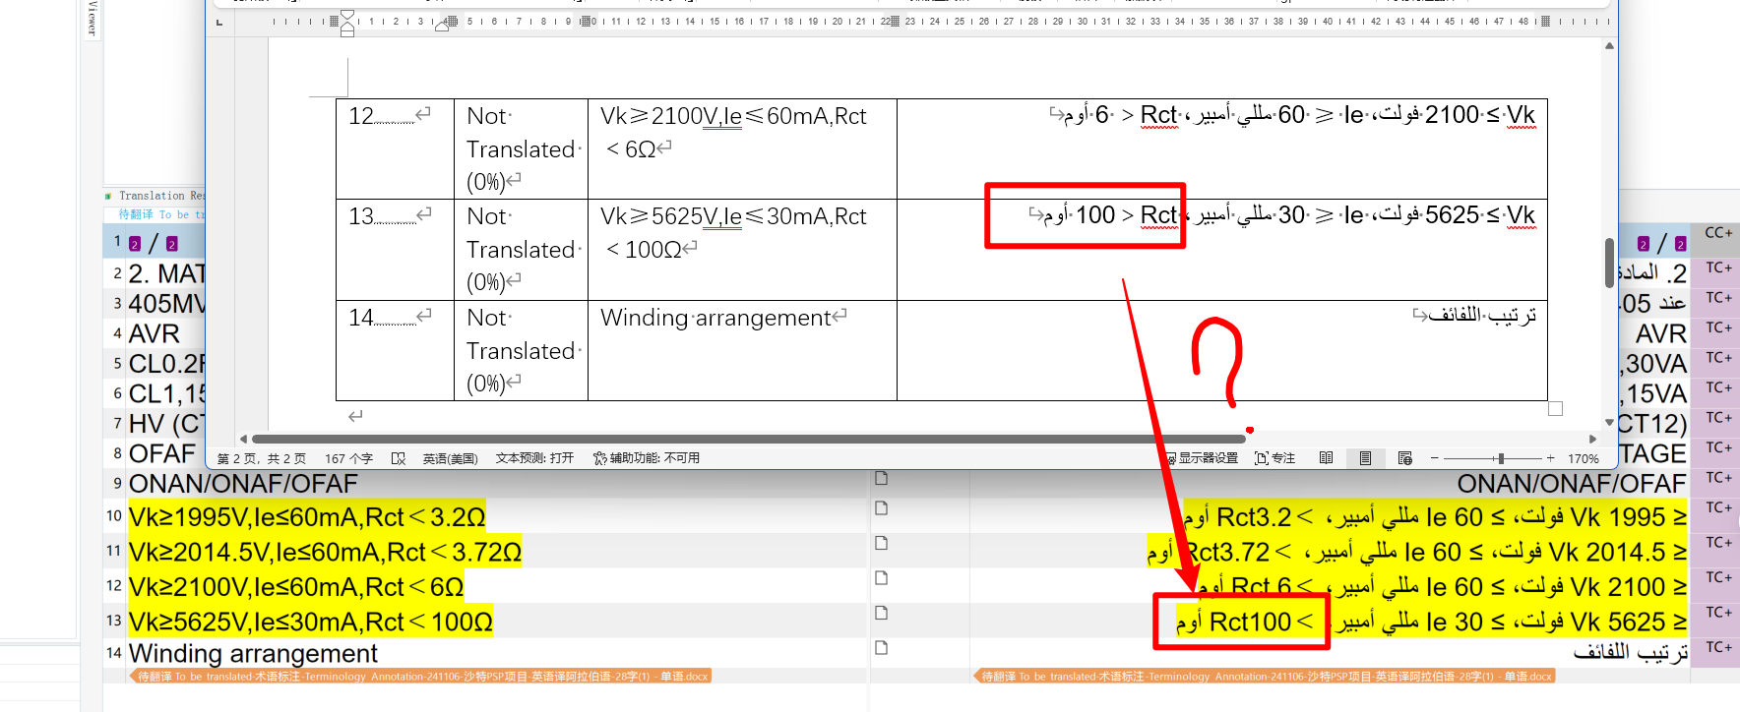Click the ruler tab selector icon

pyautogui.click(x=219, y=22)
